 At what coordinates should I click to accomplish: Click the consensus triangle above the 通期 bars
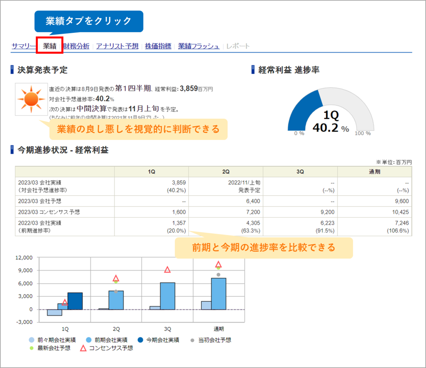point(218,264)
